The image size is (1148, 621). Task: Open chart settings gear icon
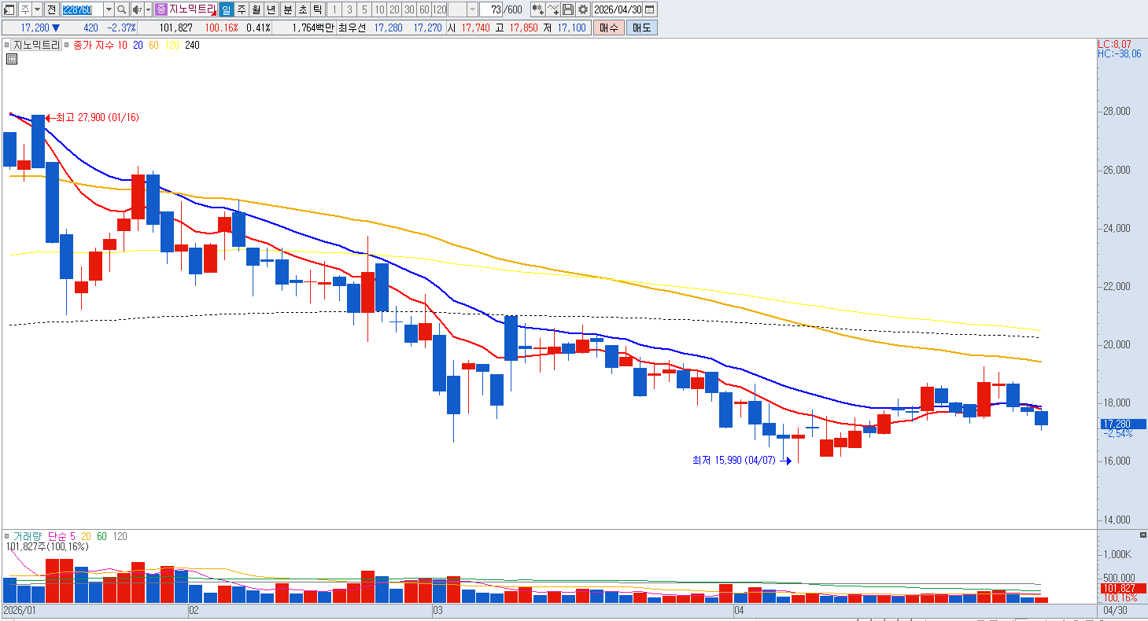582,9
